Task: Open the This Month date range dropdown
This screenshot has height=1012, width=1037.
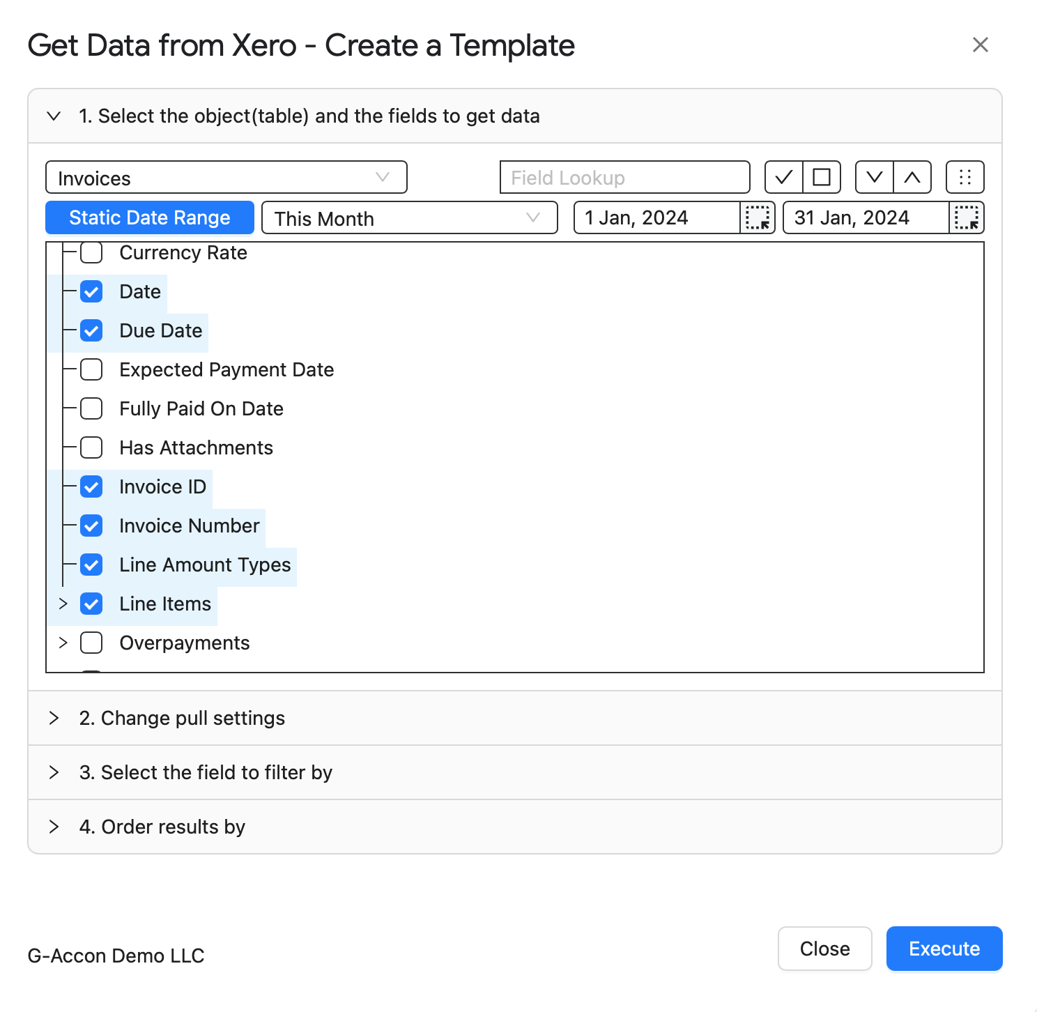Action: pyautogui.click(x=410, y=218)
